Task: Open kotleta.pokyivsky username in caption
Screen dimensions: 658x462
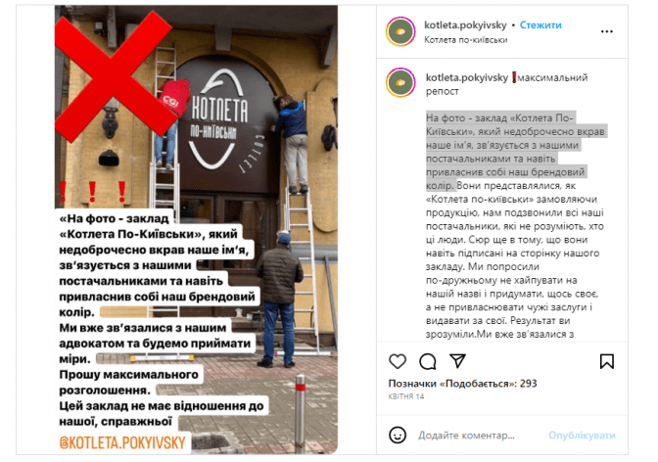Action: pos(467,77)
